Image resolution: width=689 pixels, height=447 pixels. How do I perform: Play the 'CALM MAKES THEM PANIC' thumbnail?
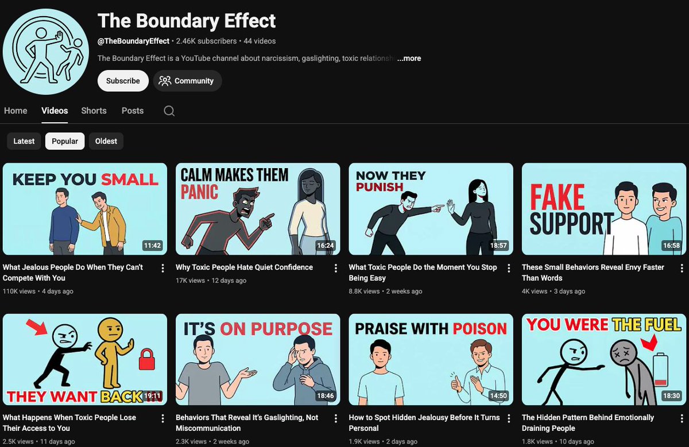tap(258, 209)
